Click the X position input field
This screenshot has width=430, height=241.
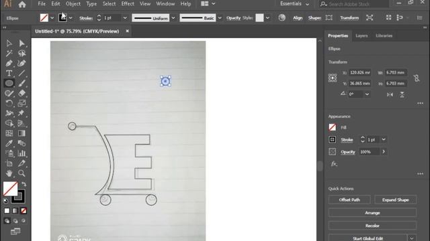pyautogui.click(x=360, y=73)
